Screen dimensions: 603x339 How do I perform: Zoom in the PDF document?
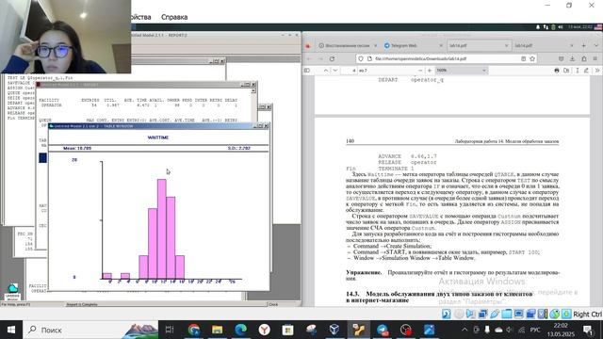pyautogui.click(x=430, y=71)
